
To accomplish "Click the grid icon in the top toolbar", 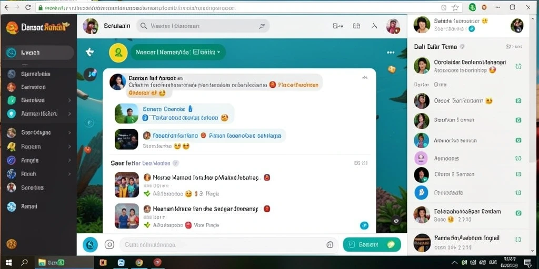I will point(356,26).
